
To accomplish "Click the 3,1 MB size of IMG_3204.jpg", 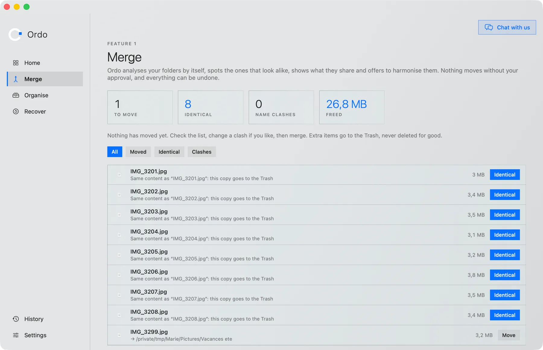I will (476, 235).
